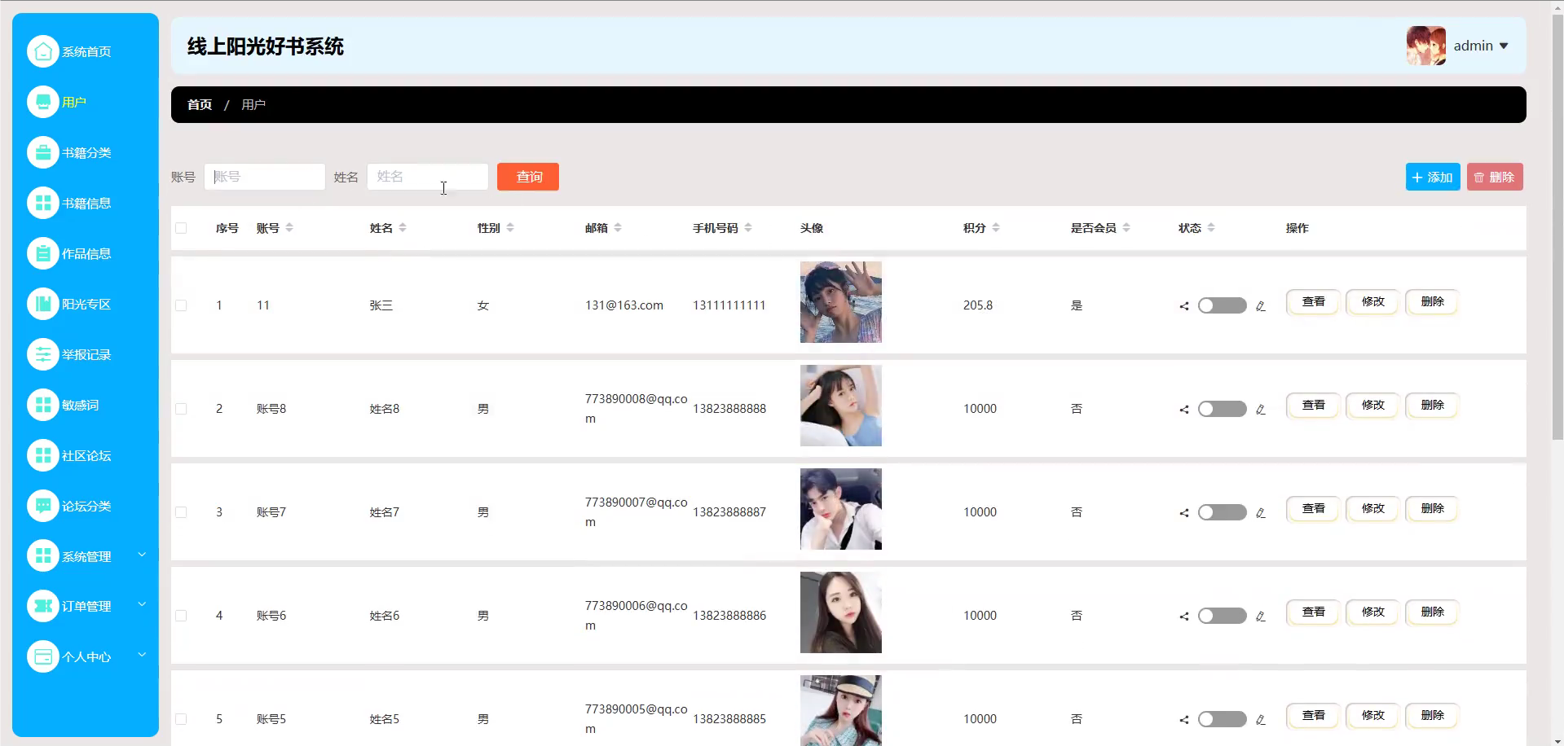Click the 订单管理 ticket icon
Viewport: 1564px width, 746px height.
pyautogui.click(x=43, y=606)
